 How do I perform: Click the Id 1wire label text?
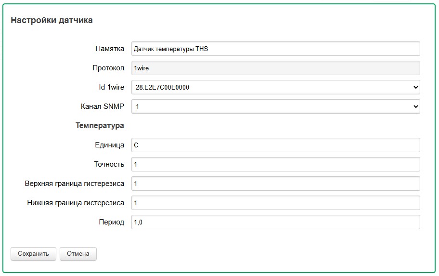pyautogui.click(x=108, y=87)
